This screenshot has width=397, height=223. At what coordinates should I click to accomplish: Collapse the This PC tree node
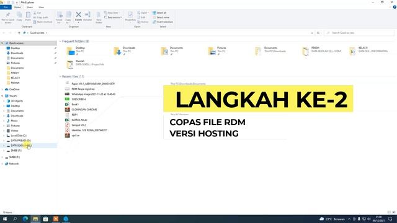click(2, 96)
